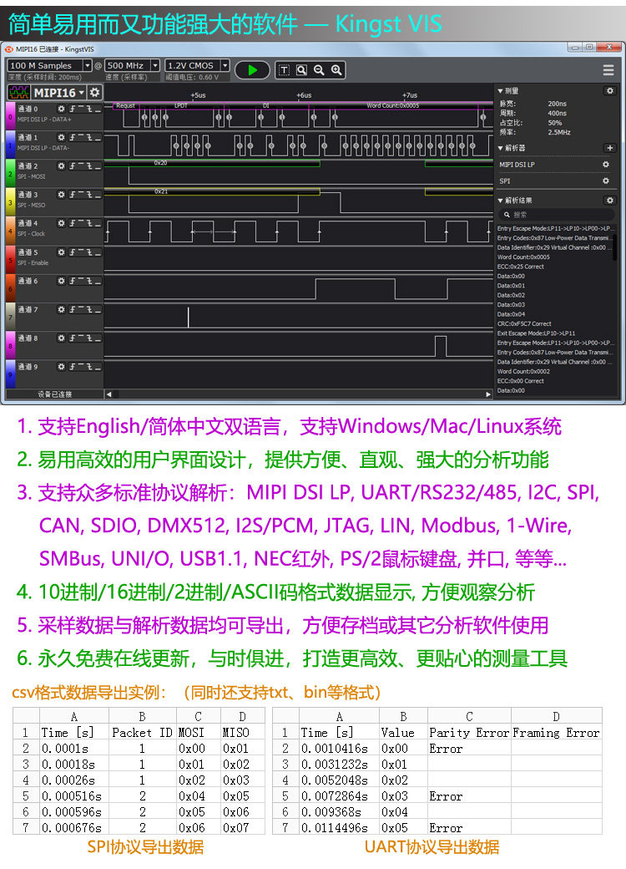Open device settings gear next to MIPI16

94,92
